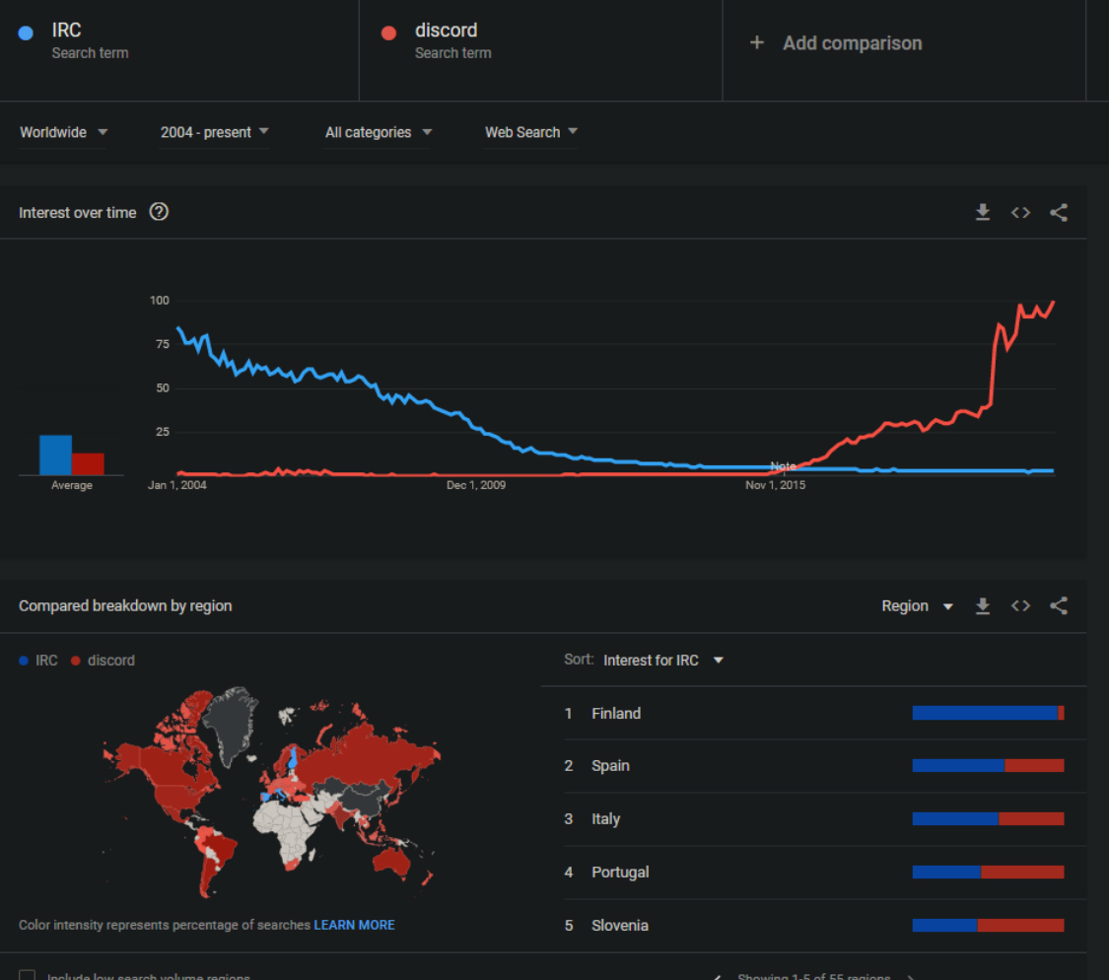The image size is (1109, 980).
Task: Click the Interest over time heading
Action: coord(77,212)
